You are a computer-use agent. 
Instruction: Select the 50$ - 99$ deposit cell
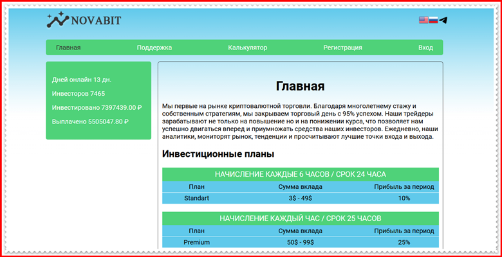301,242
